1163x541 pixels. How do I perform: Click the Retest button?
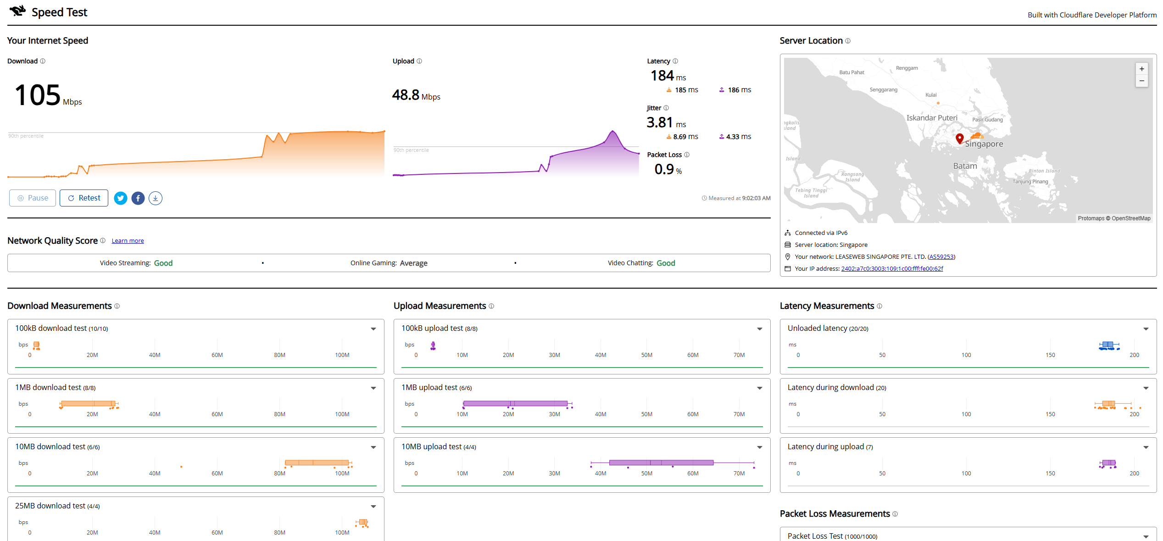[84, 198]
